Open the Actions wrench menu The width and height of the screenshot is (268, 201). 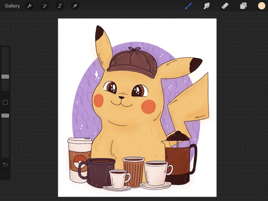pyautogui.click(x=30, y=6)
